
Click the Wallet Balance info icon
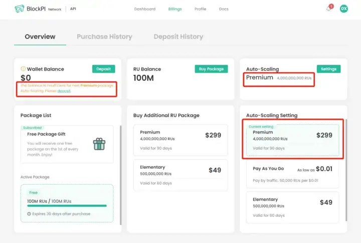23,69
